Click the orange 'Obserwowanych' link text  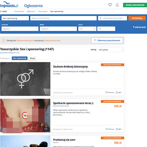click(25, 41)
